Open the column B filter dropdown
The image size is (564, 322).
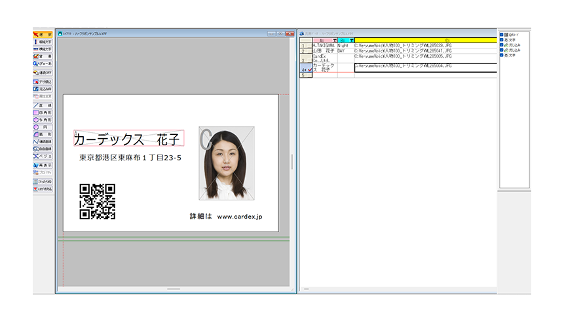(x=350, y=41)
